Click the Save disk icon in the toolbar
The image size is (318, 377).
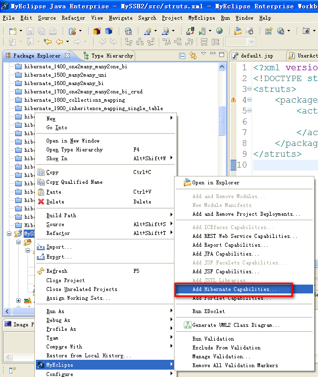click(x=30, y=31)
